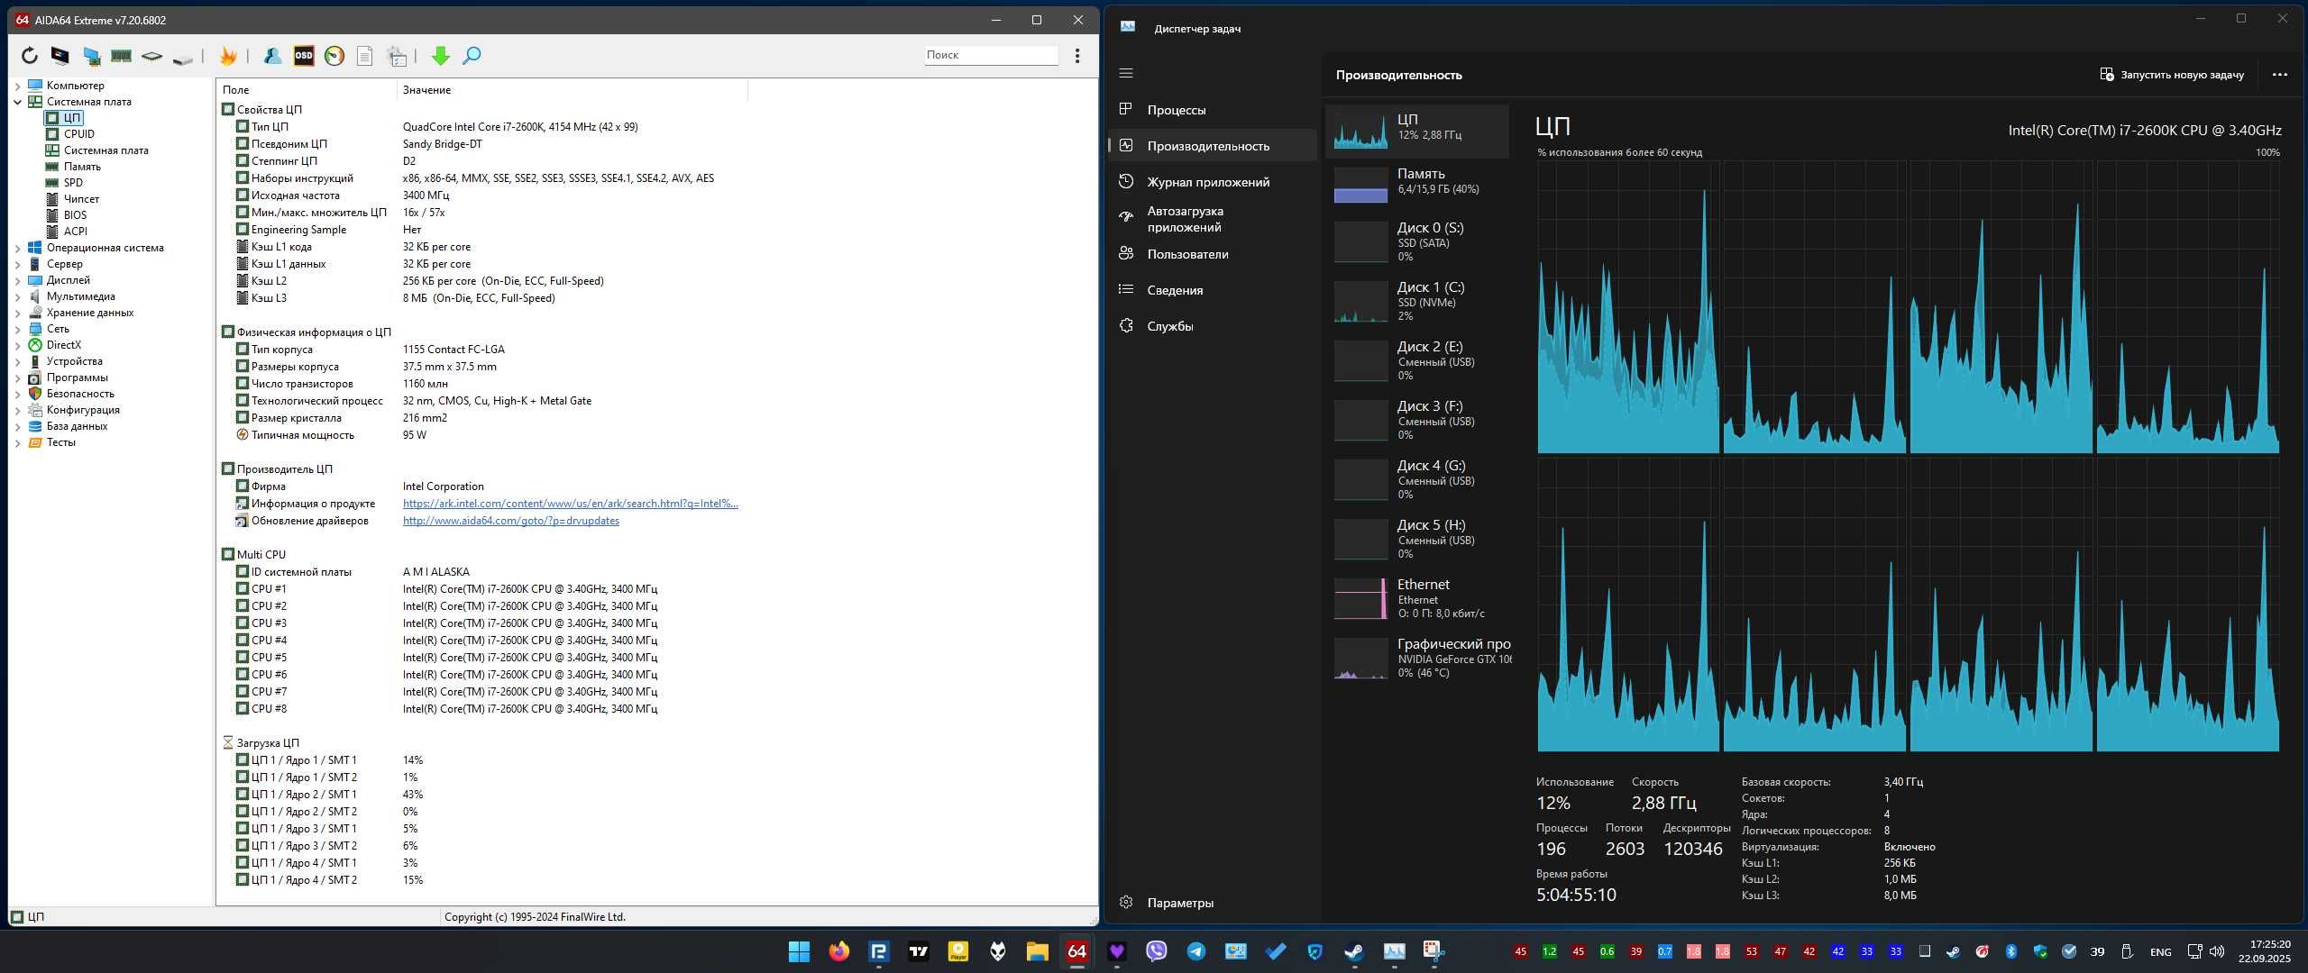This screenshot has height=973, width=2308.
Task: Select Диск 0 (S:) performance entry
Action: click(1418, 242)
